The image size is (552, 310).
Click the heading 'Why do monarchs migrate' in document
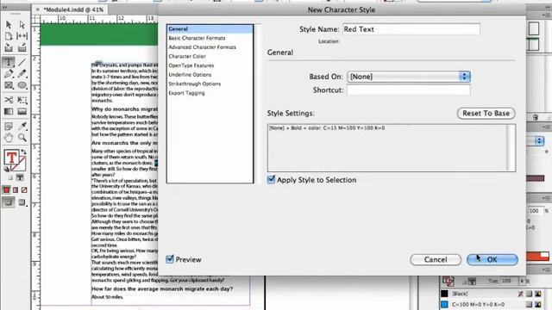(124, 109)
